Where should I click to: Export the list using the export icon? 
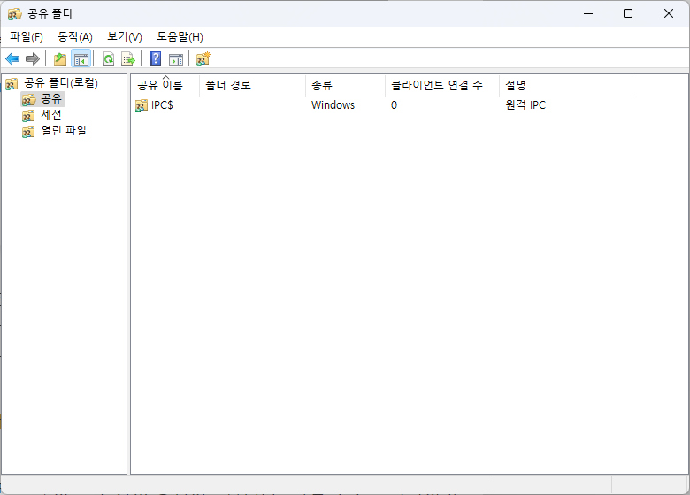click(128, 58)
